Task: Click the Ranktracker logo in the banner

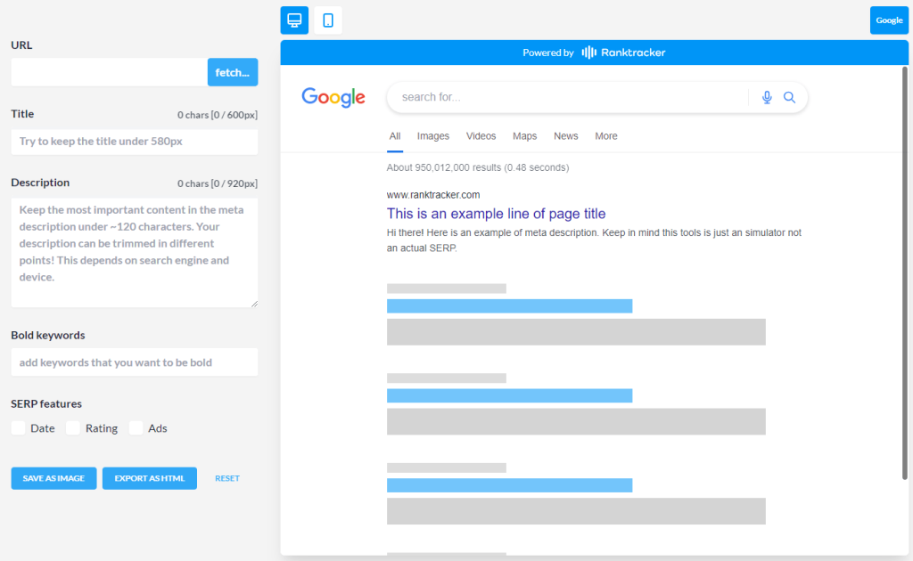Action: pyautogui.click(x=622, y=53)
